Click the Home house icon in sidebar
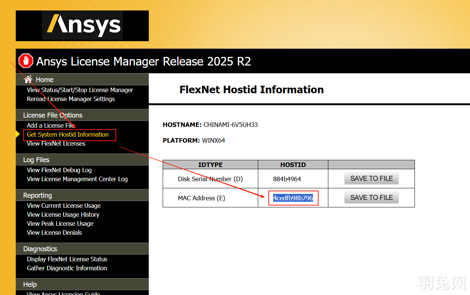Image resolution: width=470 pixels, height=295 pixels. point(27,79)
